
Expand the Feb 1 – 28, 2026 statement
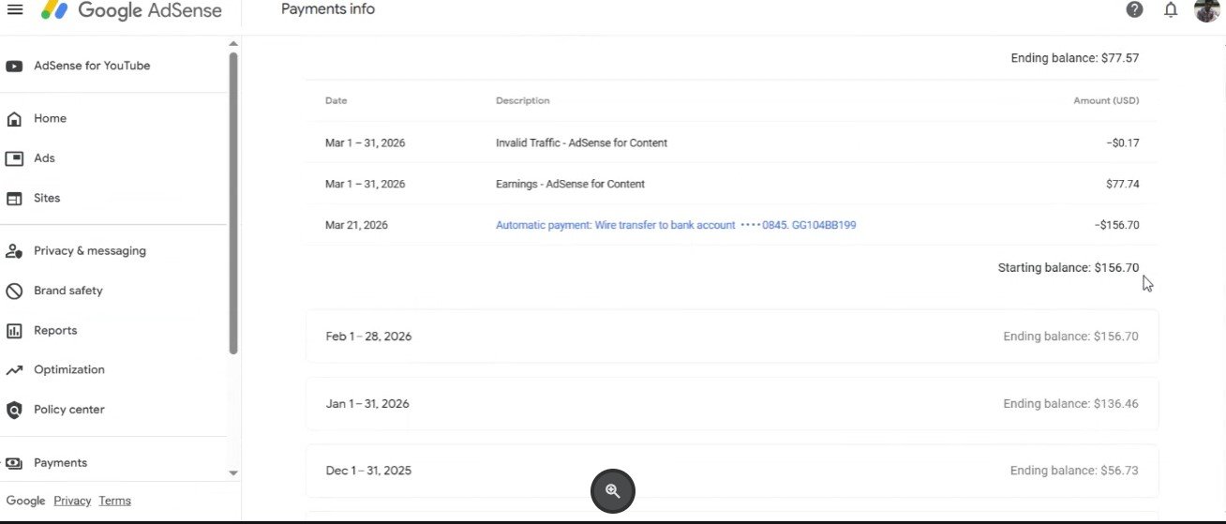(x=731, y=337)
